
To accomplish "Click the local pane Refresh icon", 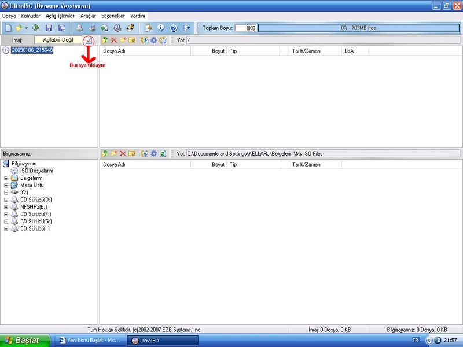I will (163, 153).
